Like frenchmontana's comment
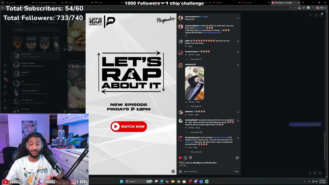The height and width of the screenshot is (185, 329). tap(238, 52)
